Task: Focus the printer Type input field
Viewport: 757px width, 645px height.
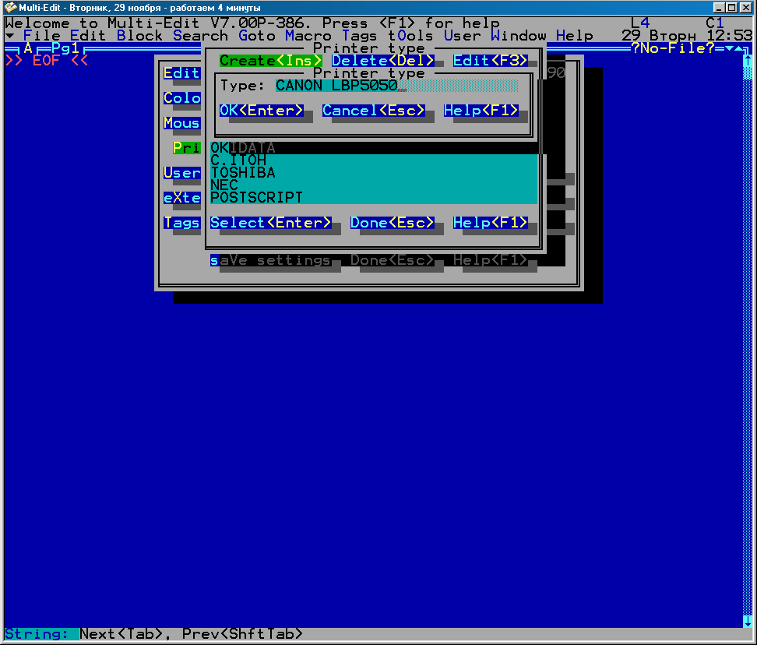Action: pos(397,86)
